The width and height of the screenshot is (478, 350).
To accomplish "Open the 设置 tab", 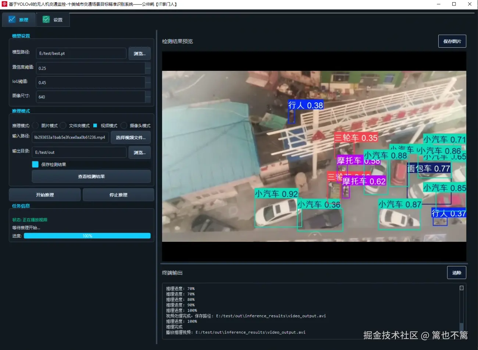I will pyautogui.click(x=53, y=20).
